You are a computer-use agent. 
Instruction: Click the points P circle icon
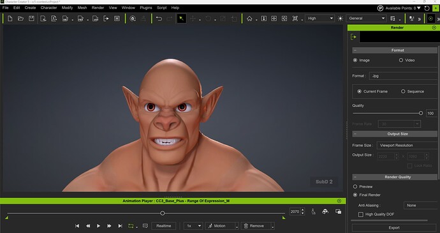380,8
